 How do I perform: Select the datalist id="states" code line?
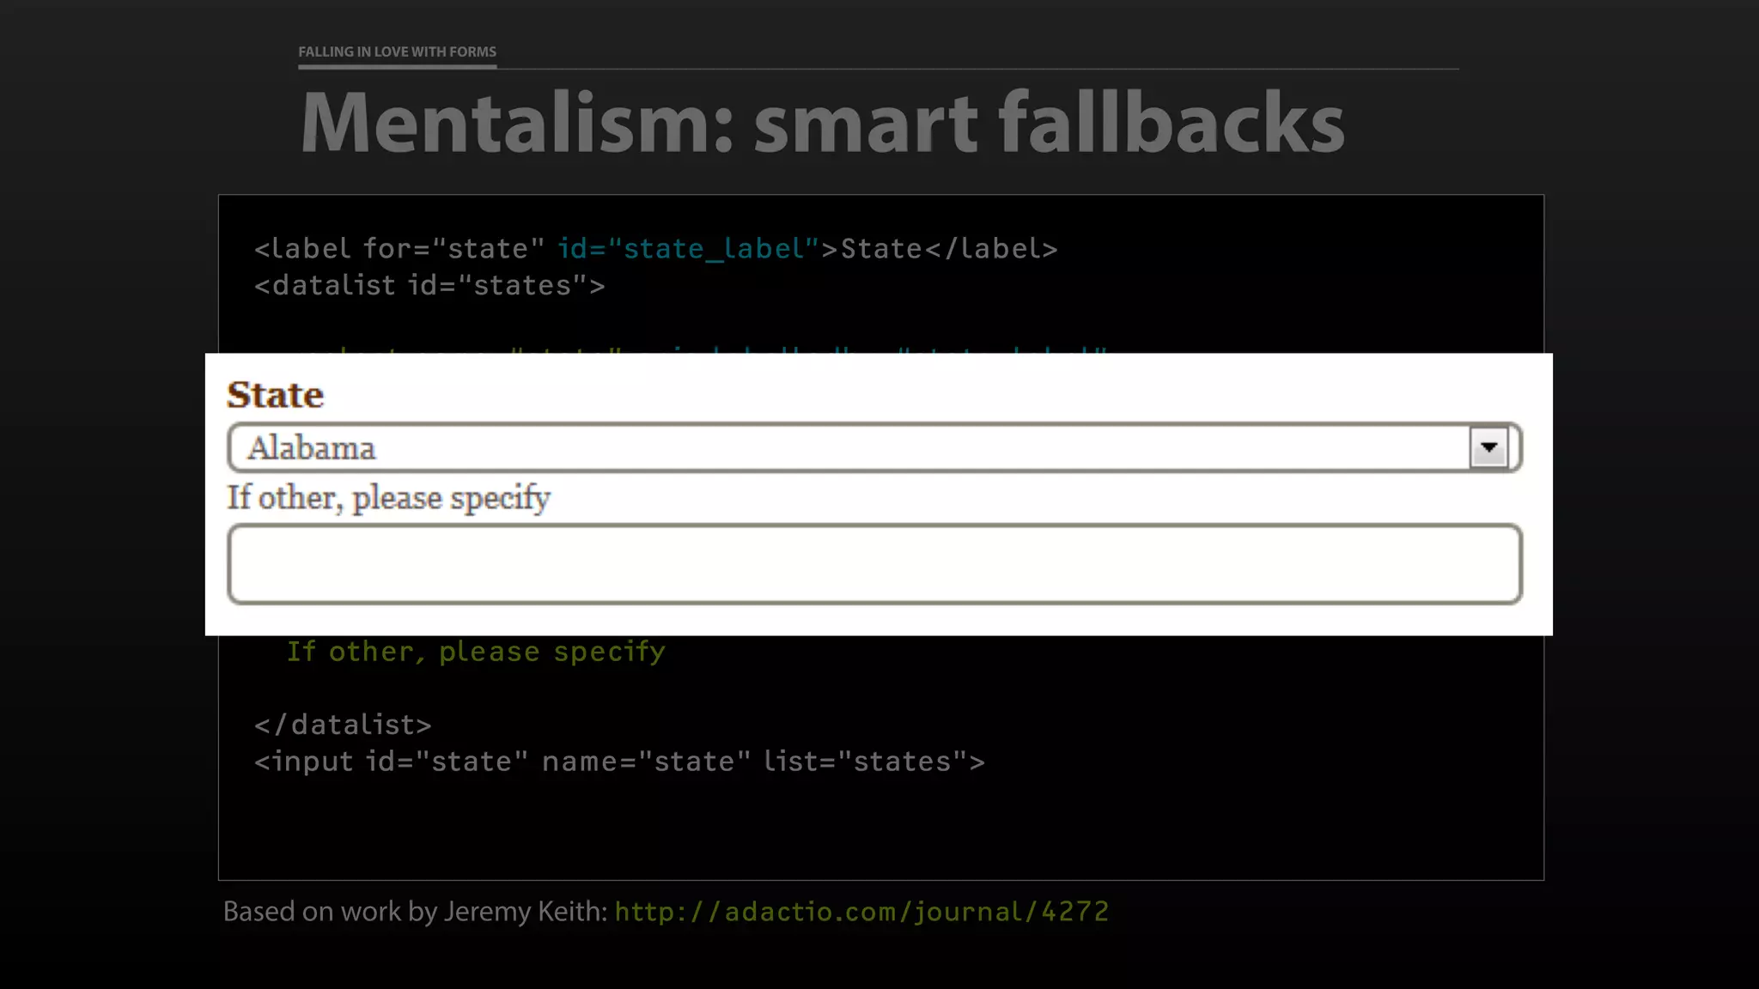pyautogui.click(x=429, y=286)
